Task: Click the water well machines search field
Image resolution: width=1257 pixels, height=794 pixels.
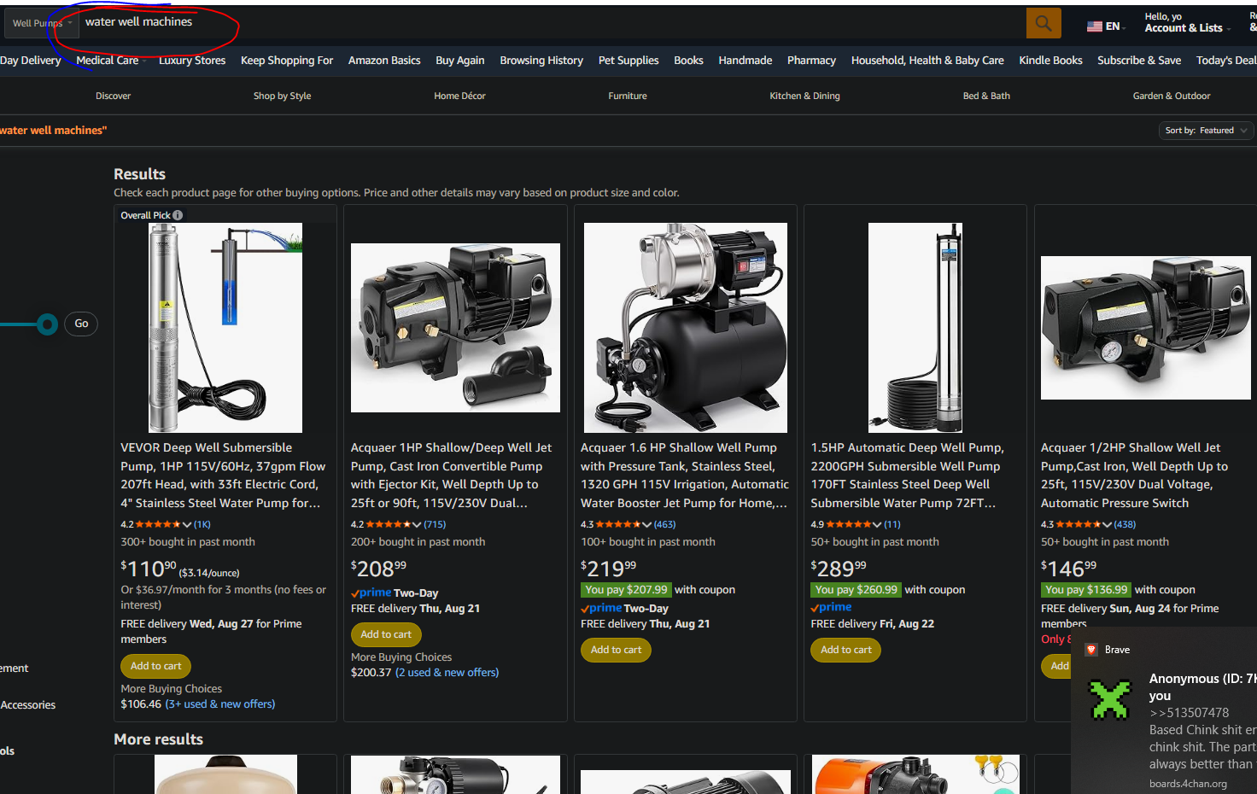Action: 552,23
